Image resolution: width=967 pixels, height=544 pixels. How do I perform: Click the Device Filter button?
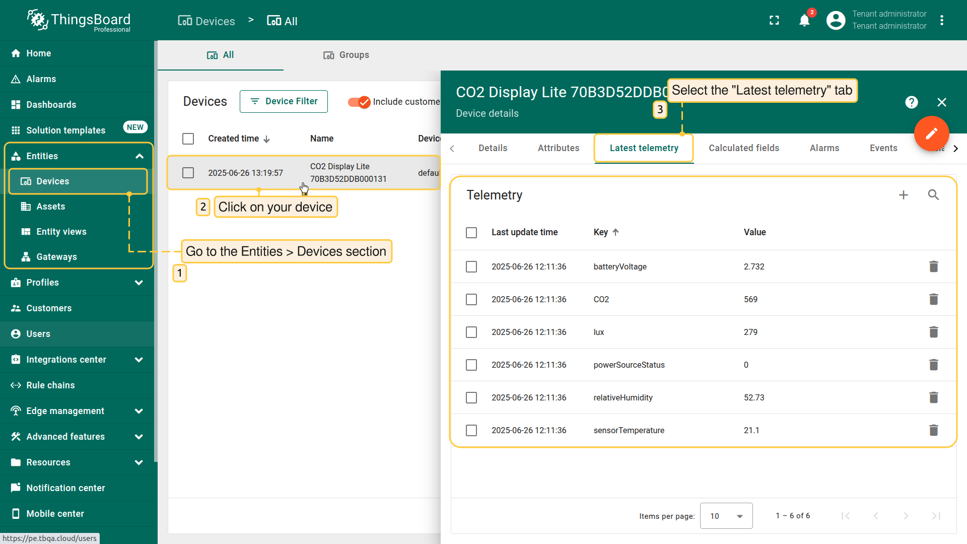click(x=284, y=101)
